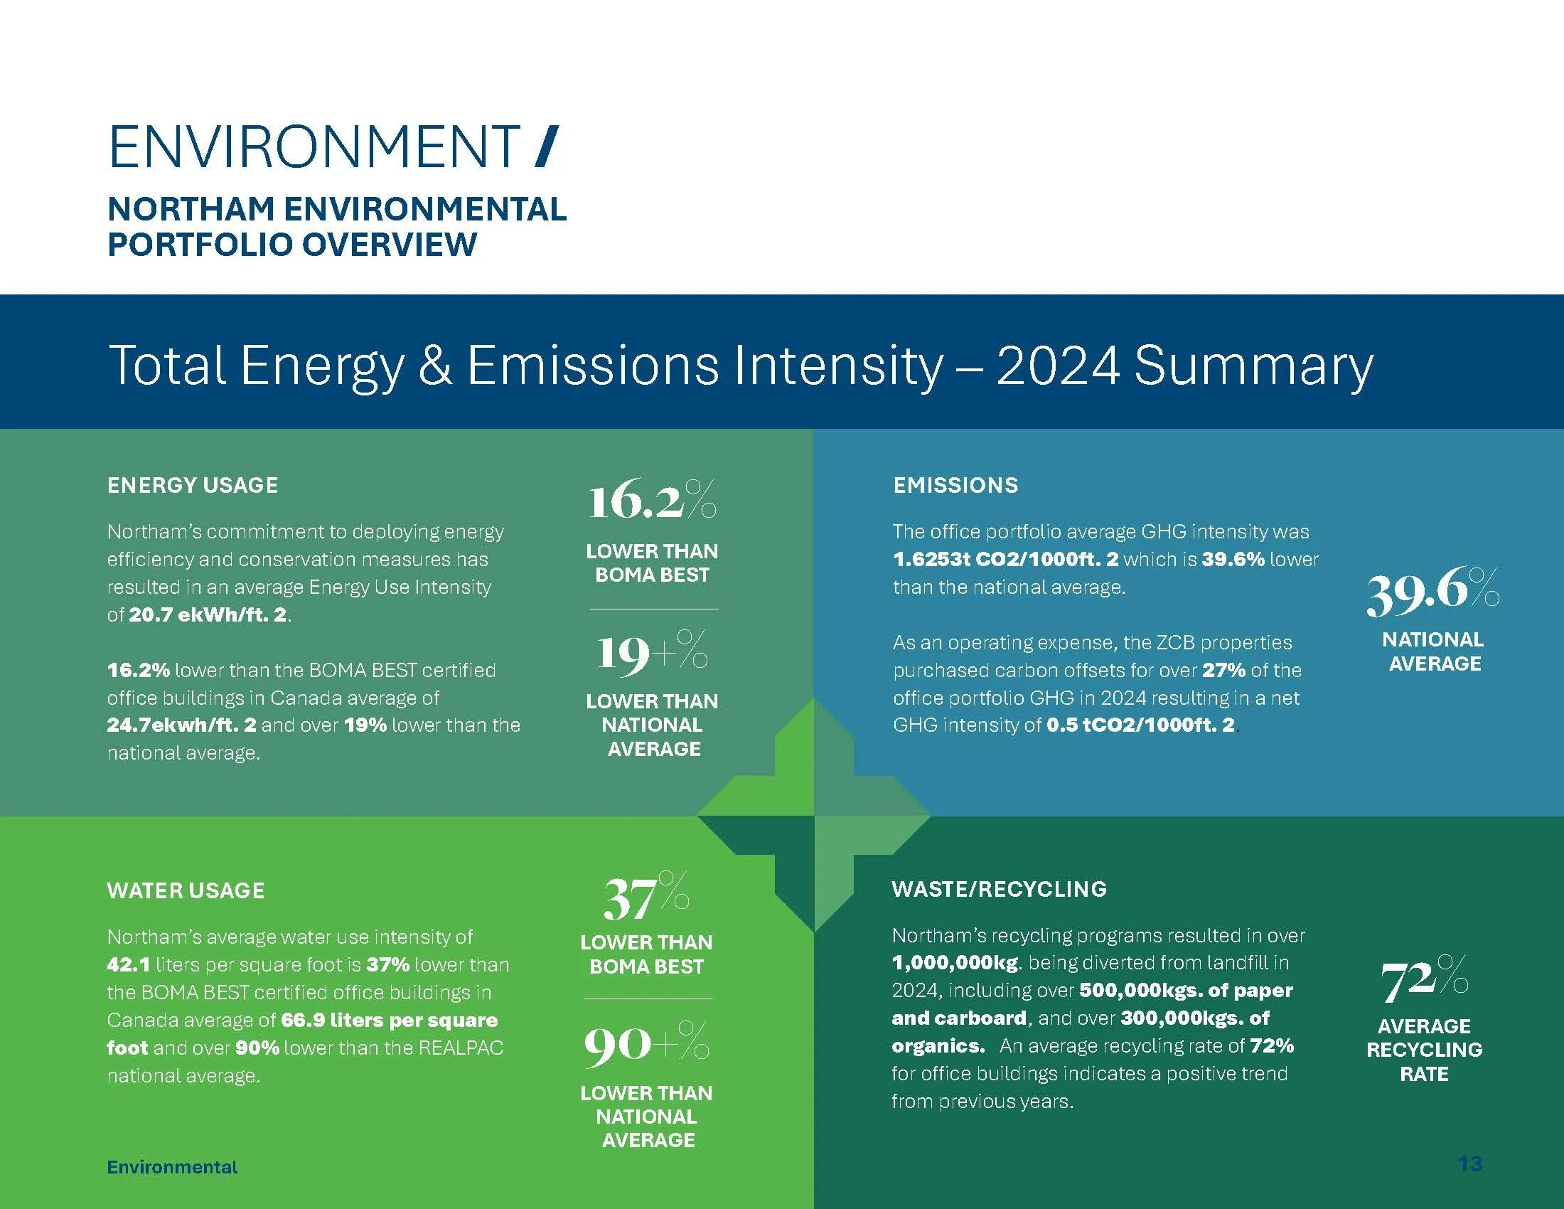The height and width of the screenshot is (1209, 1564).
Task: Click the bold '27%' in emissions paragraph
Action: click(1223, 670)
